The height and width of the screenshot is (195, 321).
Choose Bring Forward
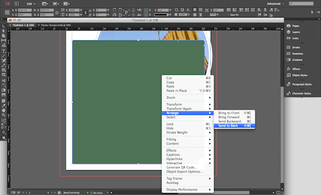point(235,117)
